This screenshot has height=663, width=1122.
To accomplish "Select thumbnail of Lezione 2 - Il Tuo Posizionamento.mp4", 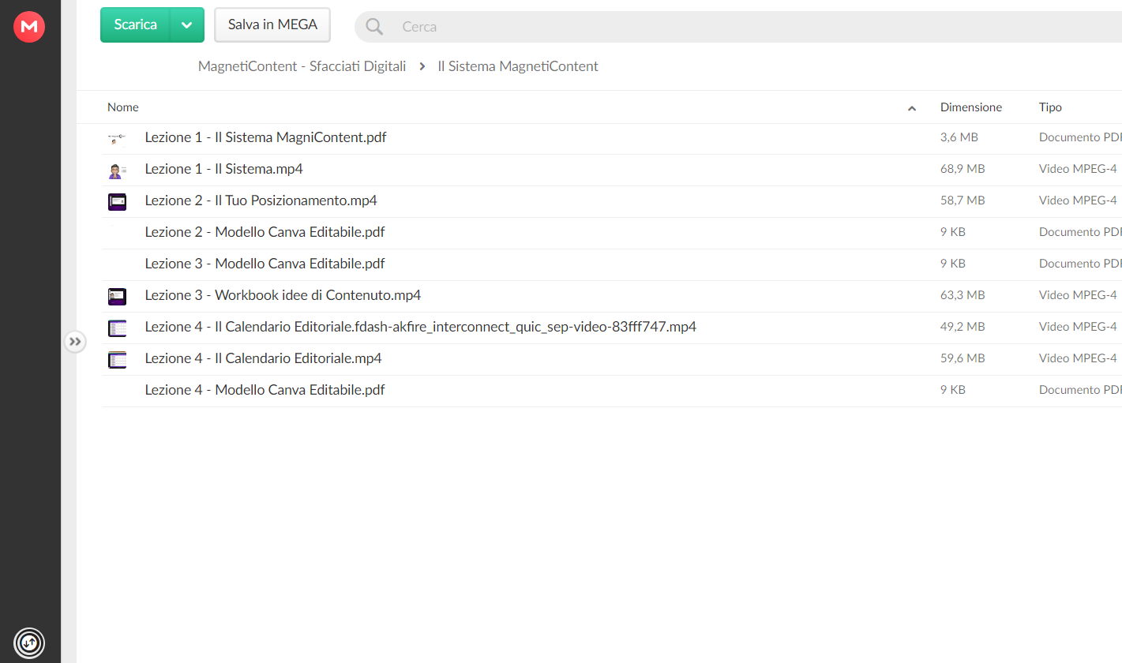I will click(x=117, y=201).
